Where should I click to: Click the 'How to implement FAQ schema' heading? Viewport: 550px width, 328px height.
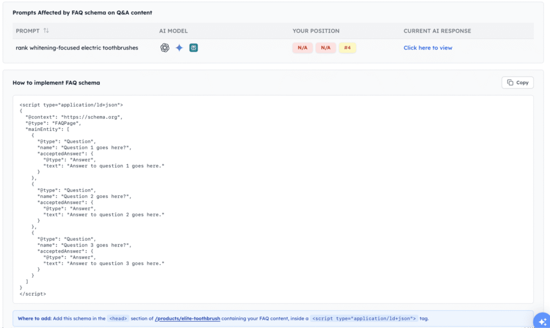click(56, 83)
